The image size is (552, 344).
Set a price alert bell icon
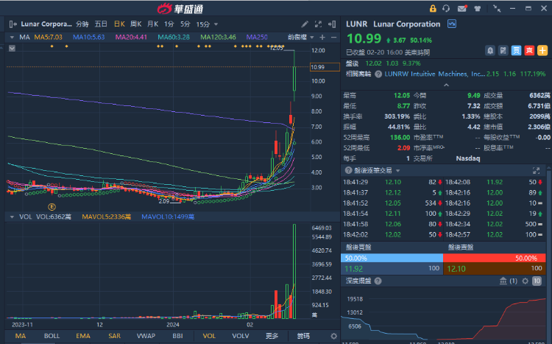(x=490, y=50)
